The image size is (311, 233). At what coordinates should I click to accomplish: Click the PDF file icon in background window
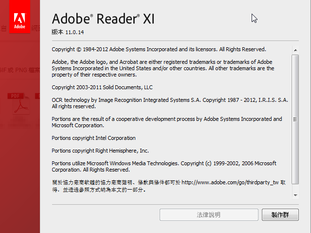tap(19, 104)
